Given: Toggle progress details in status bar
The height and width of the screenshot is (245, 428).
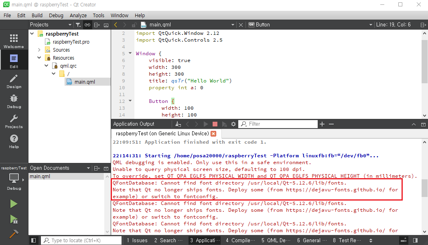Looking at the screenshot, I should pos(404,240).
